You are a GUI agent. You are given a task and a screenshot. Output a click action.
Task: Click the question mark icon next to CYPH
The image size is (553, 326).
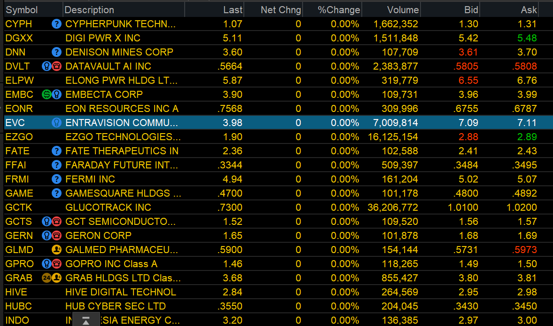56,24
